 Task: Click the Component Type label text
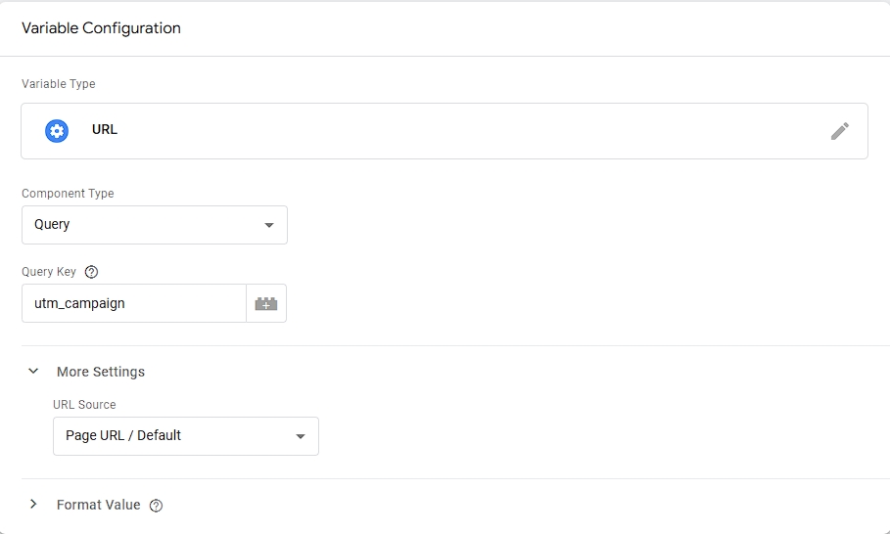68,194
